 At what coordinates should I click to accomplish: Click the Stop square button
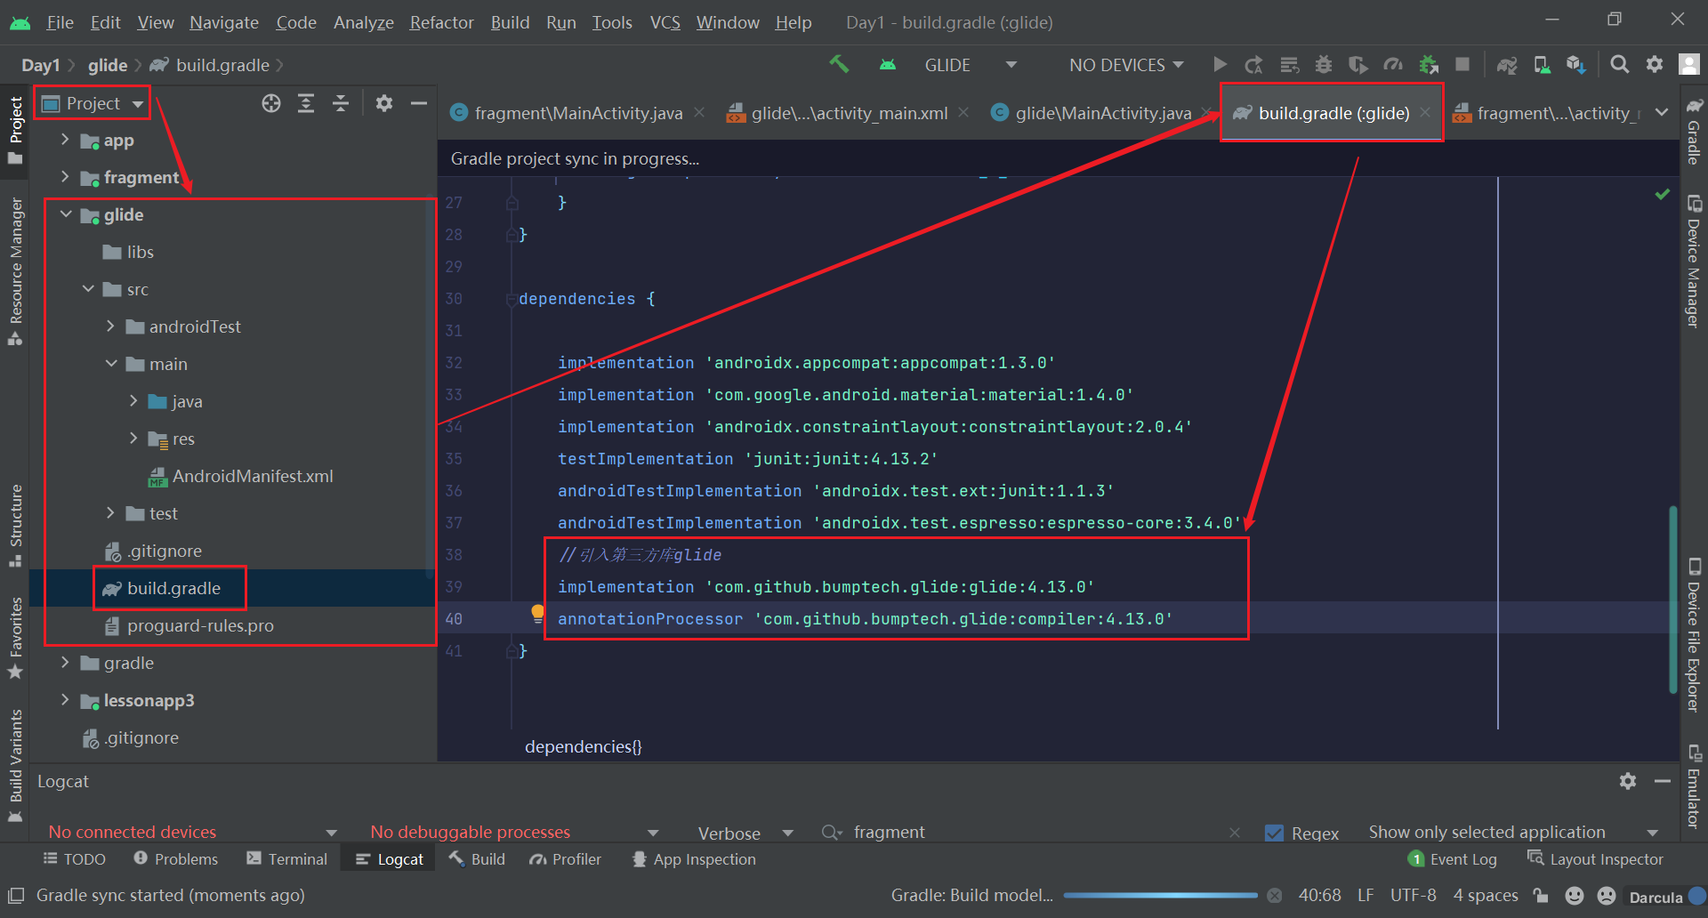point(1462,64)
